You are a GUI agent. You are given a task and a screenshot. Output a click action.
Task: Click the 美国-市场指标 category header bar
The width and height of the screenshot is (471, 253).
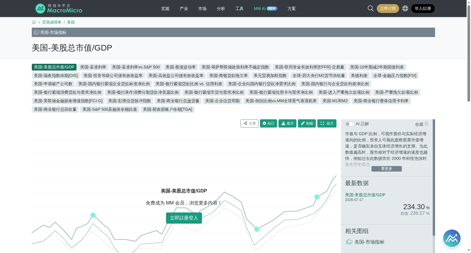(233, 32)
